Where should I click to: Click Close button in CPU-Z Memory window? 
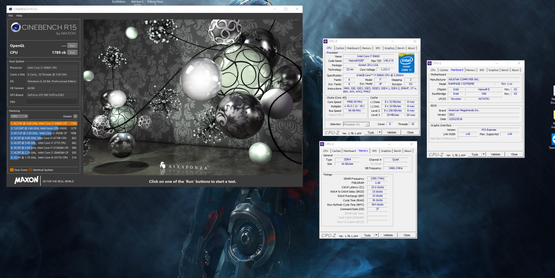[407, 235]
